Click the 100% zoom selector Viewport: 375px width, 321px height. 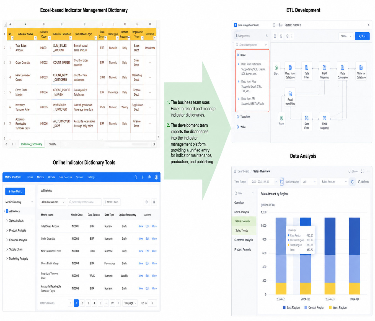pos(346,36)
